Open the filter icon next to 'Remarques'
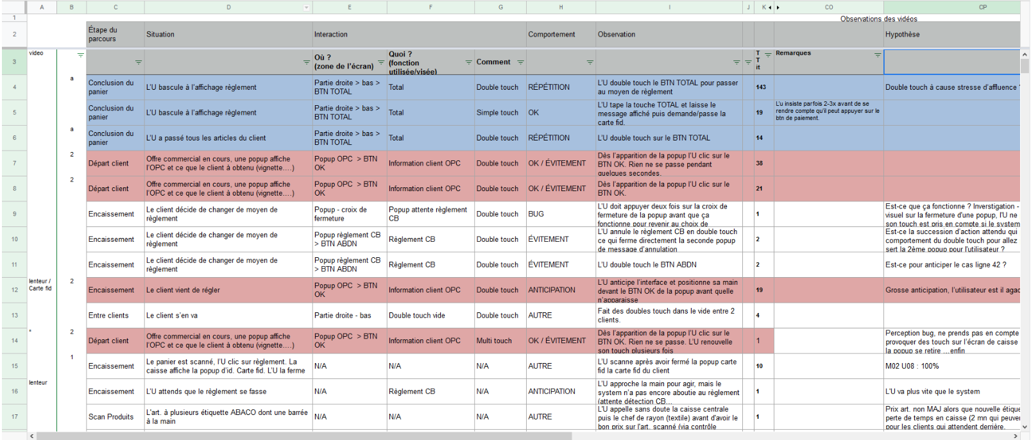 878,55
